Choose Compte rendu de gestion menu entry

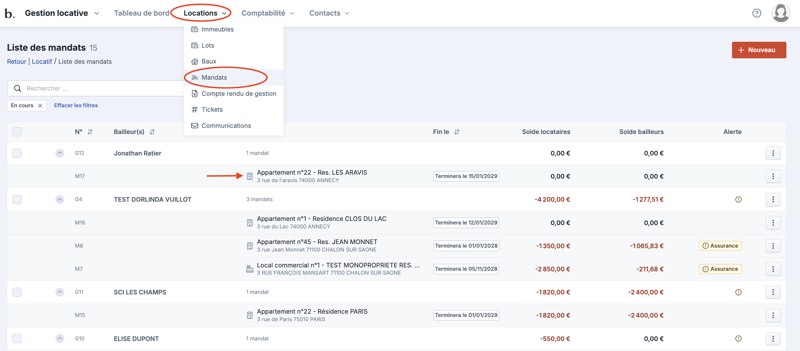238,94
